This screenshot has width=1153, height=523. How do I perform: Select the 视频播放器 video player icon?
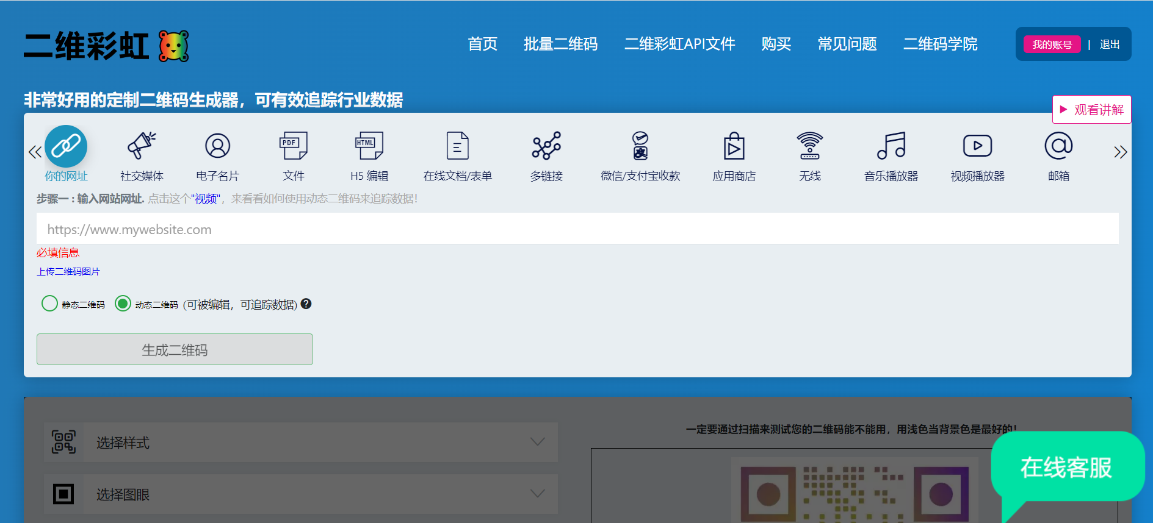tap(977, 146)
